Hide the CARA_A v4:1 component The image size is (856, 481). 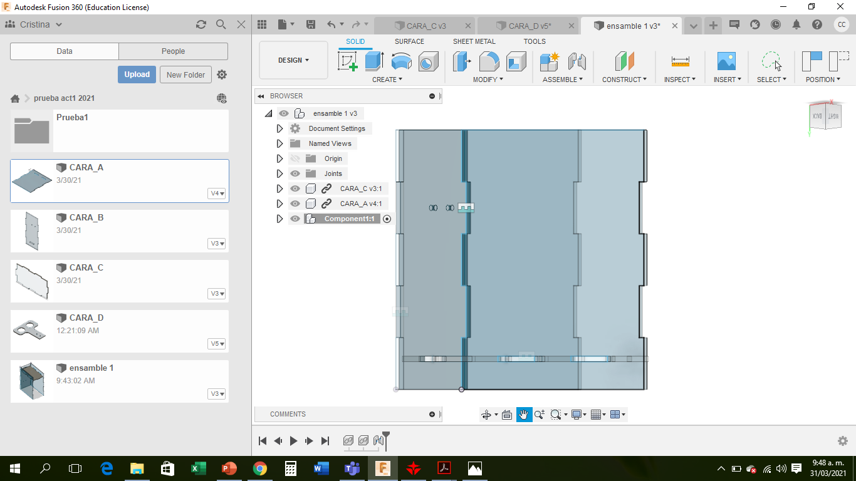point(295,204)
